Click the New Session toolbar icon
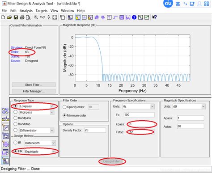This screenshot has height=173, width=212. [x=3, y=17]
